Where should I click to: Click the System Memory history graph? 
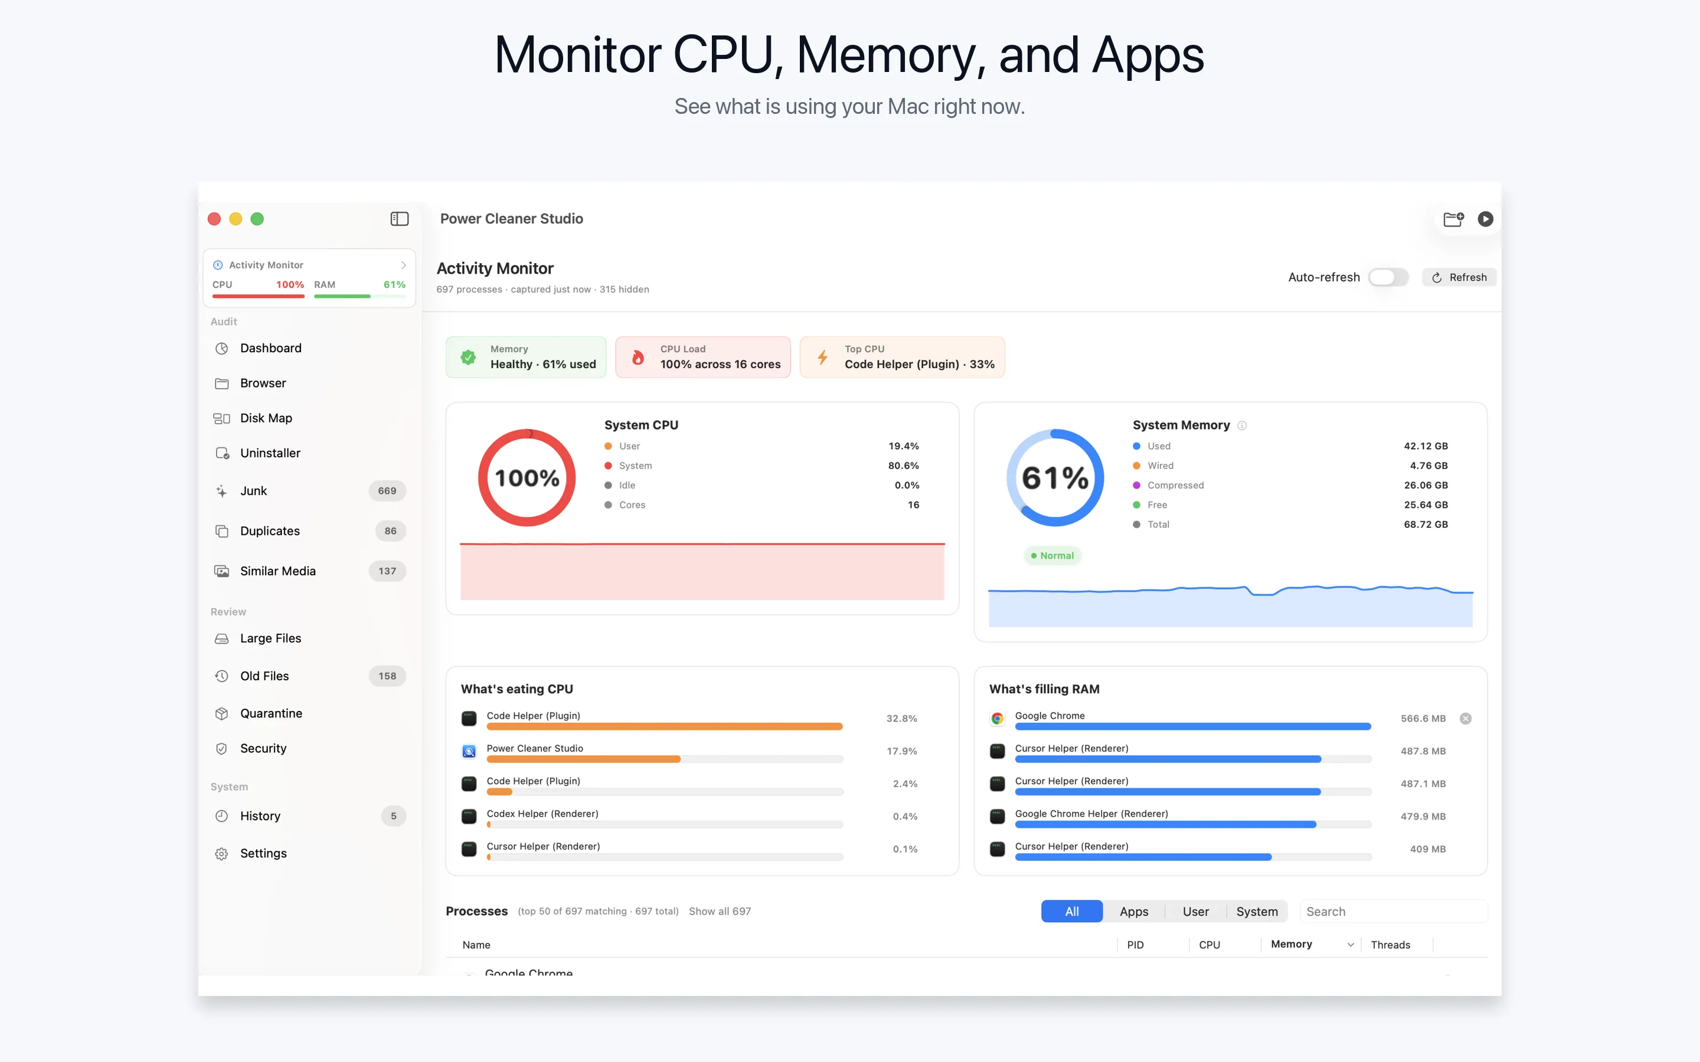[x=1231, y=605]
